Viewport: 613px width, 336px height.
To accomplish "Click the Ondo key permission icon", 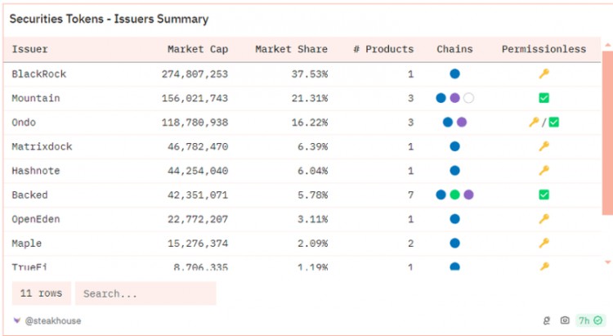I will [x=534, y=122].
